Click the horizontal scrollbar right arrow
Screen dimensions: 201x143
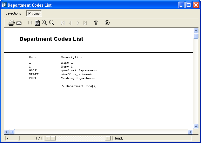click(190, 132)
